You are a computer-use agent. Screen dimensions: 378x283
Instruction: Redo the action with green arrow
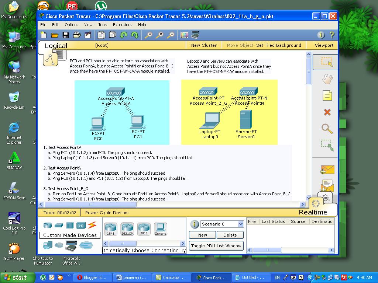coord(134,35)
